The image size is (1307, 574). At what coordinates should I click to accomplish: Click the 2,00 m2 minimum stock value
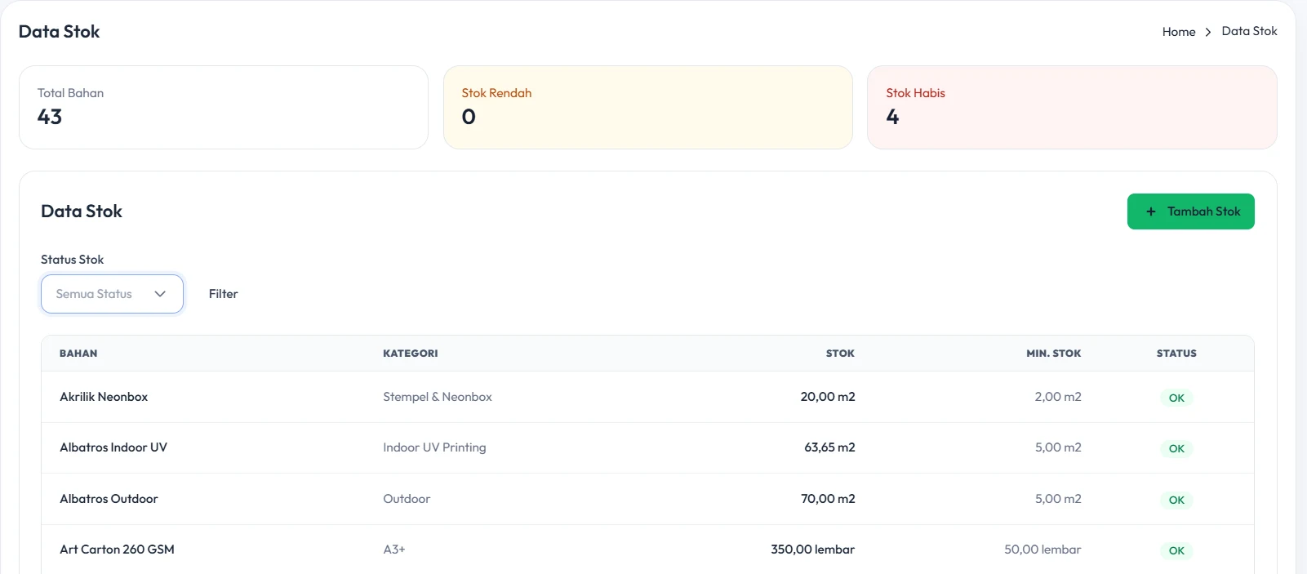[1058, 397]
